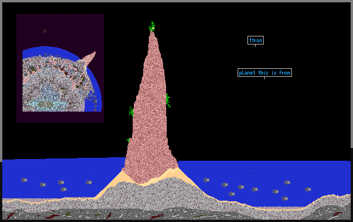Click the orange sand slope left of mountain
This screenshot has width=353, height=222.
110,185
